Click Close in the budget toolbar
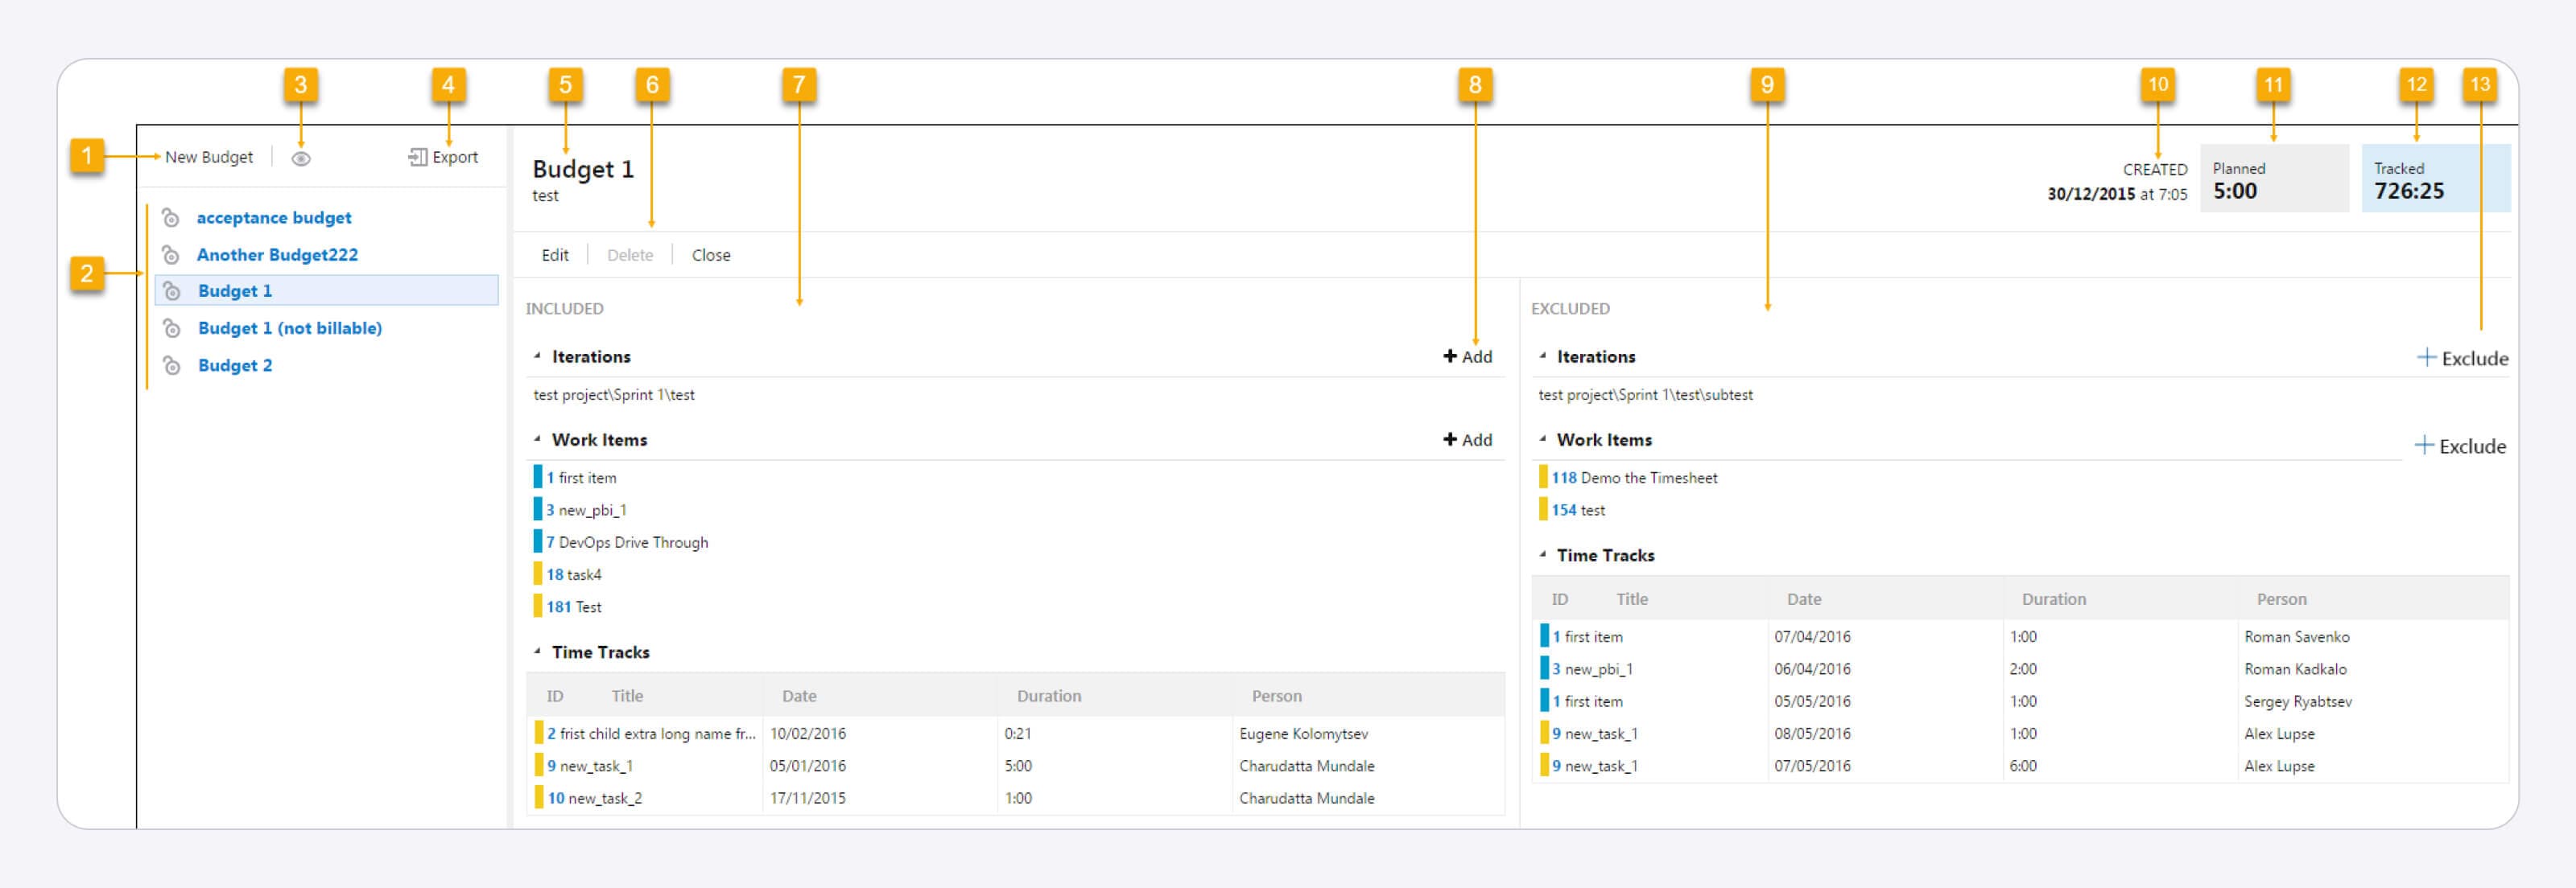This screenshot has height=888, width=2576. 711,255
